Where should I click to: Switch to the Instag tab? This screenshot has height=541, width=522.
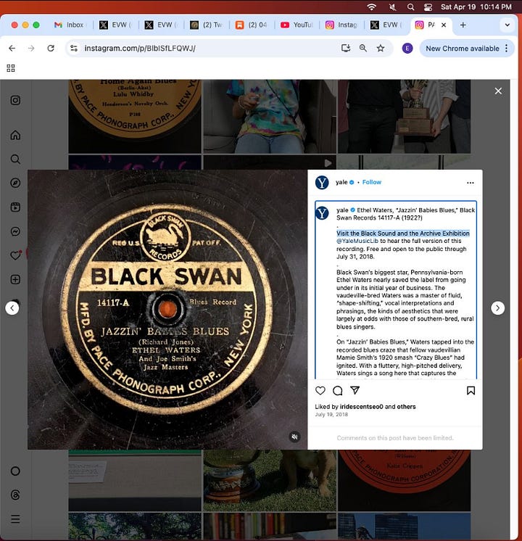tap(341, 25)
